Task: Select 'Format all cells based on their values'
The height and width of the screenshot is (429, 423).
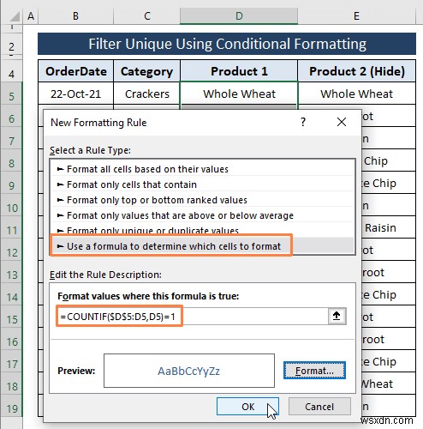Action: pyautogui.click(x=202, y=169)
